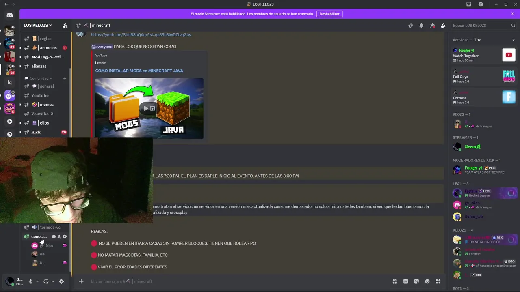The image size is (520, 292).
Task: Click the search magnifier icon
Action: 513,25
